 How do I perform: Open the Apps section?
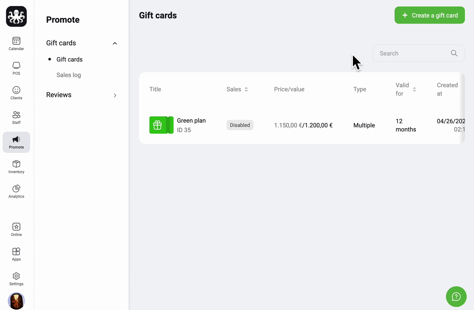[16, 254]
